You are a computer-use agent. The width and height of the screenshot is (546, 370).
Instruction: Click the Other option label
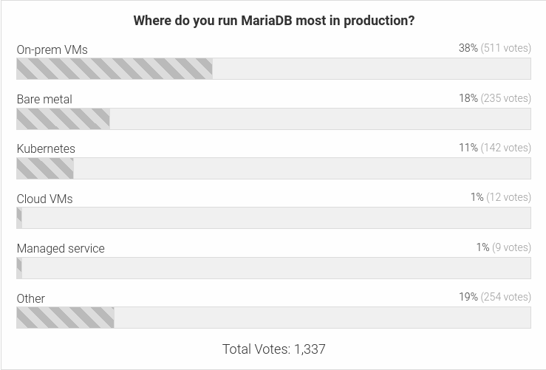31,298
